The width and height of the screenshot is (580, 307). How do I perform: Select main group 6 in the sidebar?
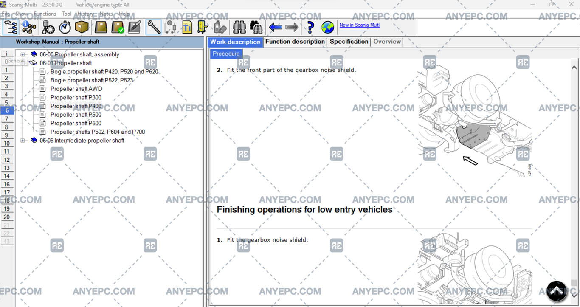7,110
